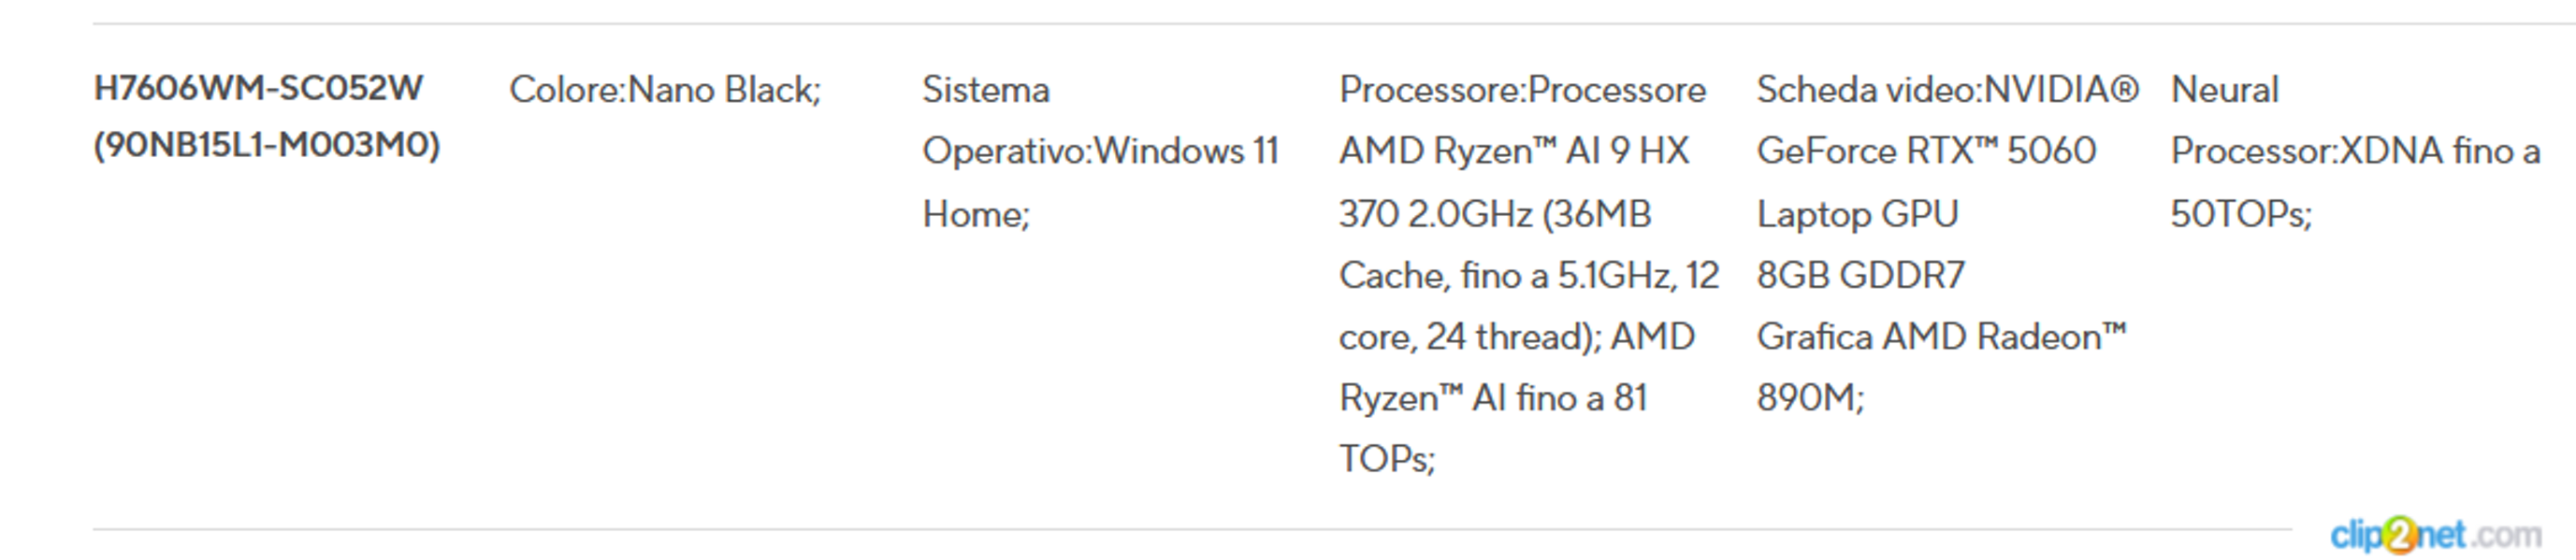The height and width of the screenshot is (560, 2576).
Task: Click the Operativo:Windows 11 line
Action: 1100,151
